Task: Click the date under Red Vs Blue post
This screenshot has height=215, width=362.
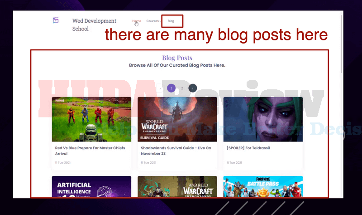Action: 63,163
